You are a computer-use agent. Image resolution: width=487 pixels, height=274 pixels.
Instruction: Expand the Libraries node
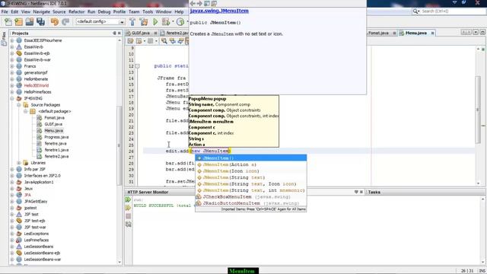point(19,163)
